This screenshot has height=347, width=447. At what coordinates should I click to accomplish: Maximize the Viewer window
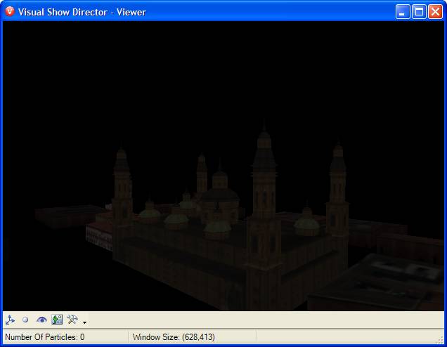click(419, 12)
